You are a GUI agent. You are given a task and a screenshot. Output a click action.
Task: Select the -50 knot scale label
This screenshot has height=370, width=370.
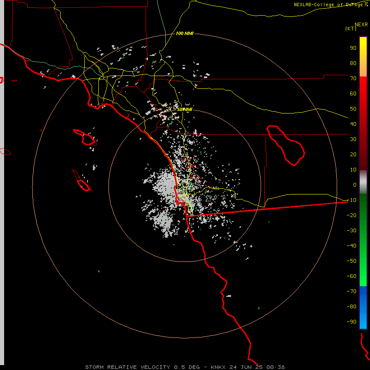click(x=351, y=261)
